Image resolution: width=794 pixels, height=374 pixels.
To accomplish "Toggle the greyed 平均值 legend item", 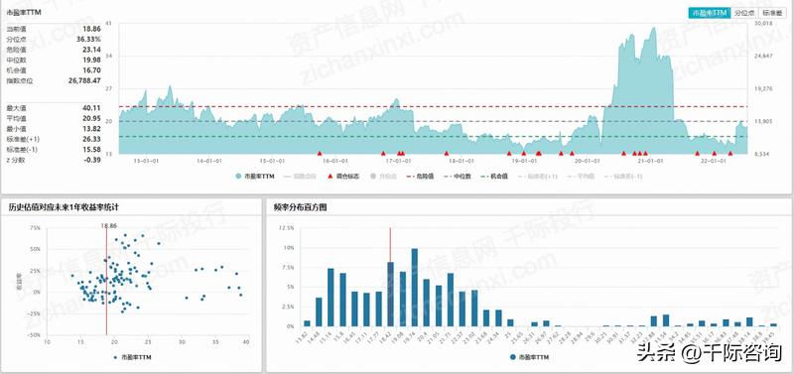I will (581, 177).
